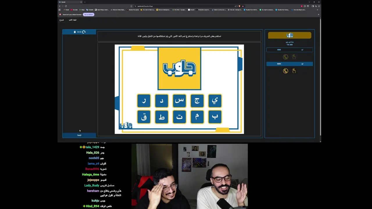372x209 pixels.
Task: Open the Open Peeps bookmark
Action: coord(102,10)
